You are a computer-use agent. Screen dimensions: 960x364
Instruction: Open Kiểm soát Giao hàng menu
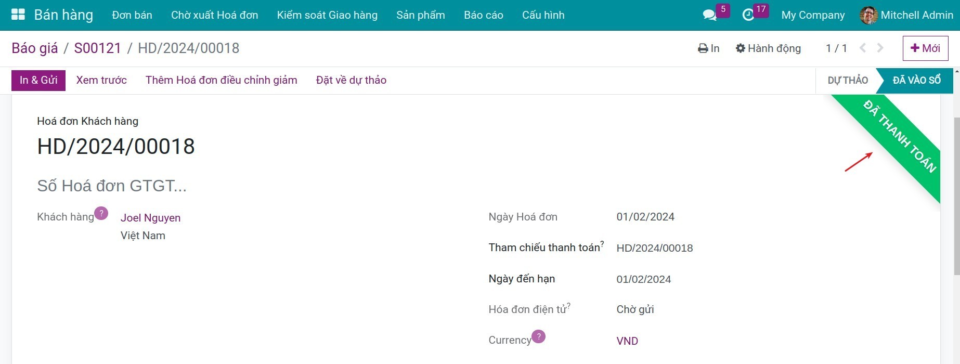click(x=327, y=15)
